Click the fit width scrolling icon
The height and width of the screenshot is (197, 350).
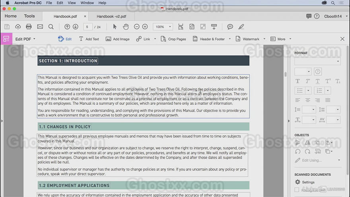(181, 27)
